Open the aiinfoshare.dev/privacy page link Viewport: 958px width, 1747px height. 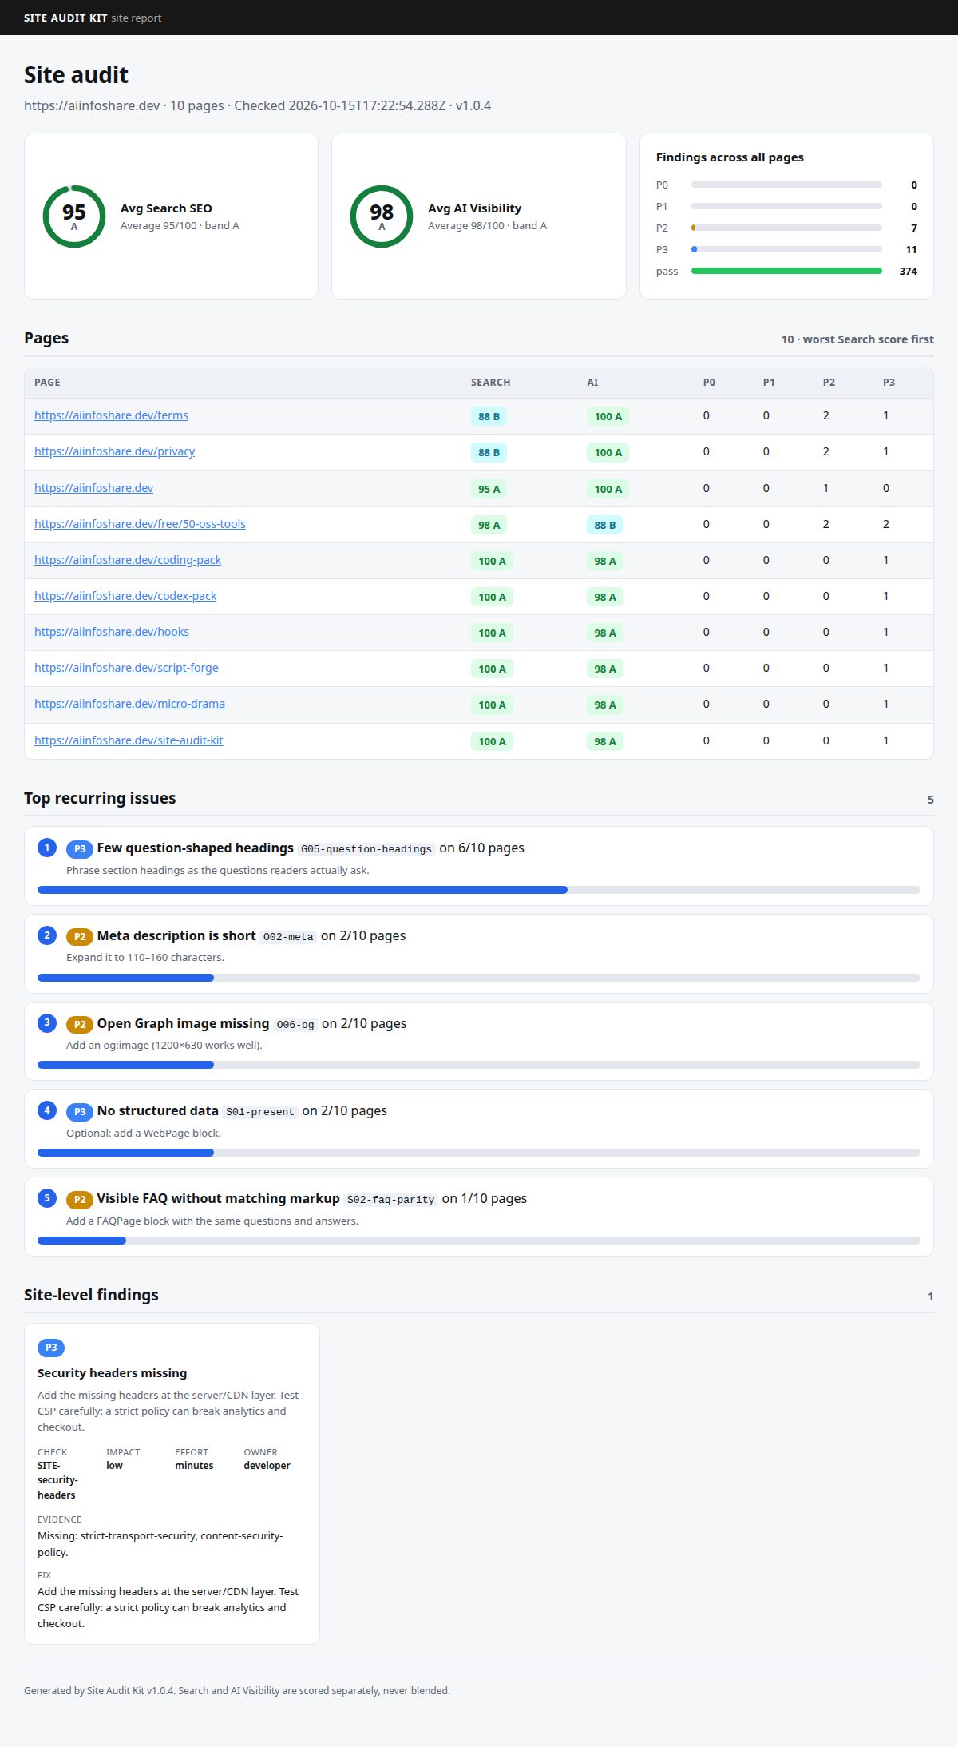[x=114, y=451]
